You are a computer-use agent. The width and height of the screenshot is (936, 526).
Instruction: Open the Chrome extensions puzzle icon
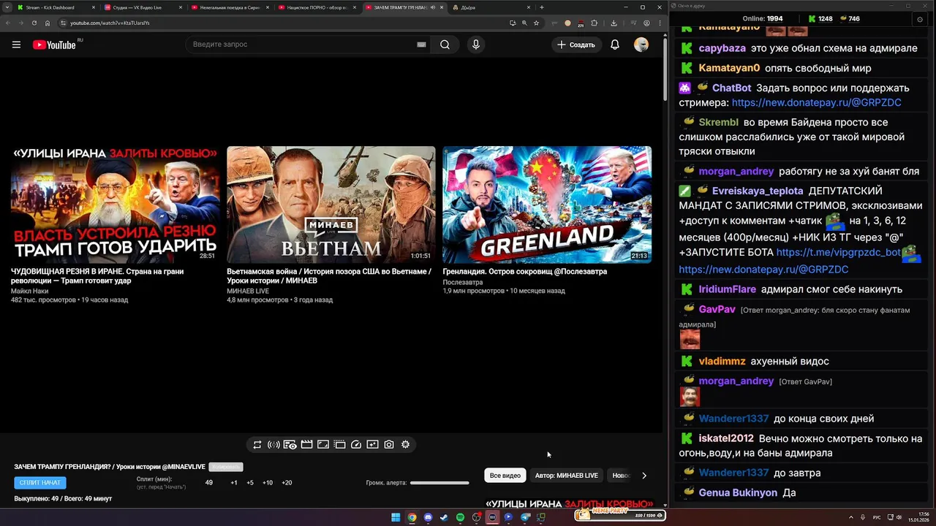[x=594, y=23]
